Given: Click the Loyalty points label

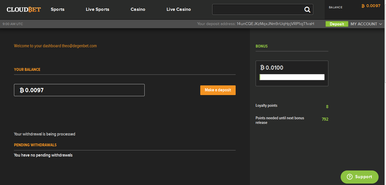Looking at the screenshot, I should point(266,106).
